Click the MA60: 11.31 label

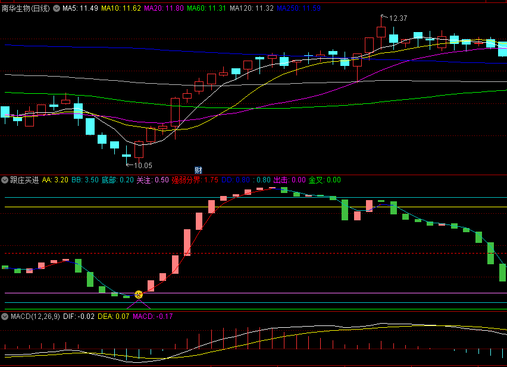[206, 8]
